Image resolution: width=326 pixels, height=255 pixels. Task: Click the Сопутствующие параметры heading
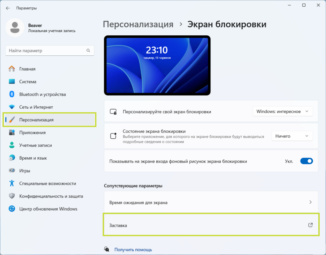pyautogui.click(x=133, y=186)
